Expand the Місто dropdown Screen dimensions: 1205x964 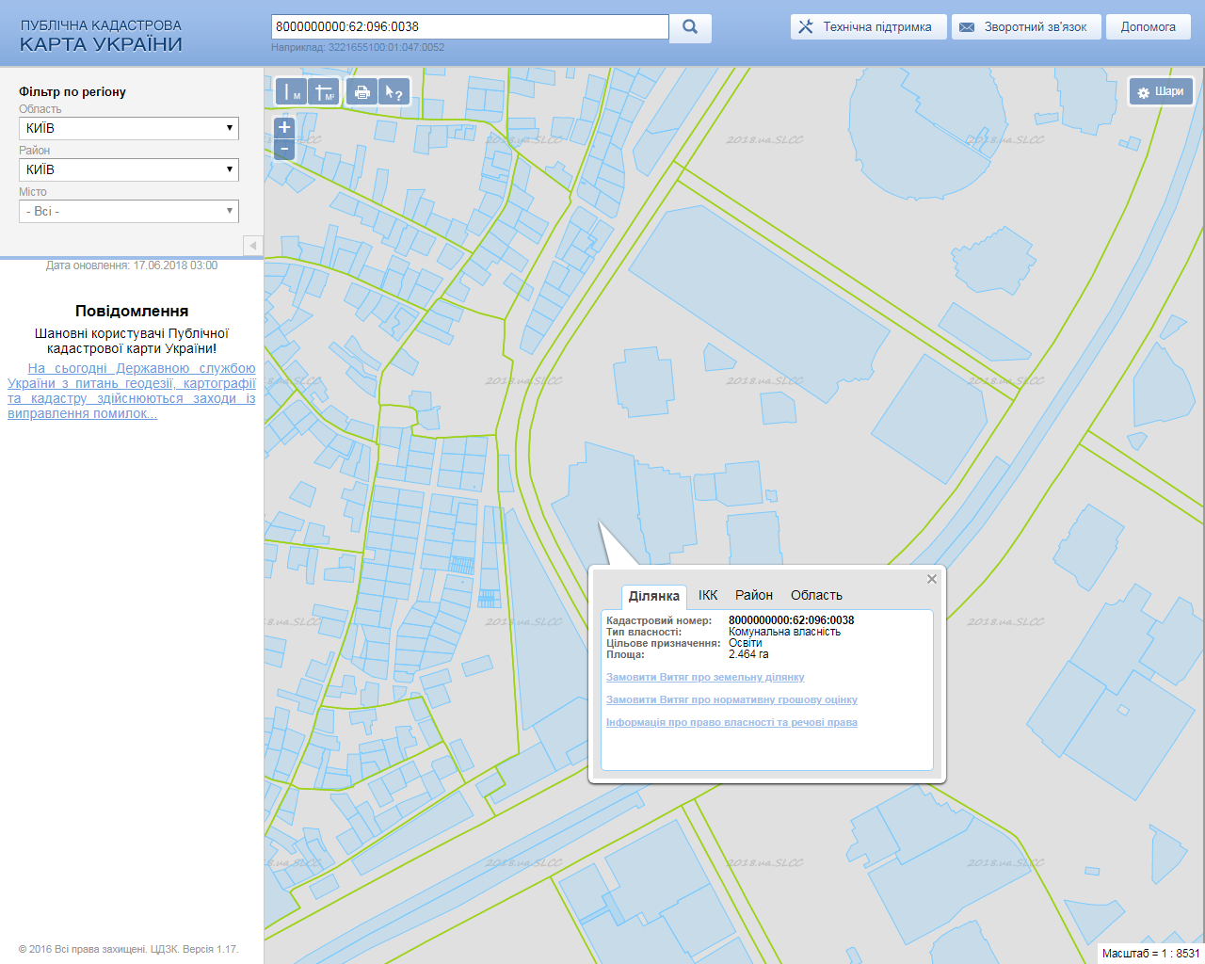click(x=129, y=212)
